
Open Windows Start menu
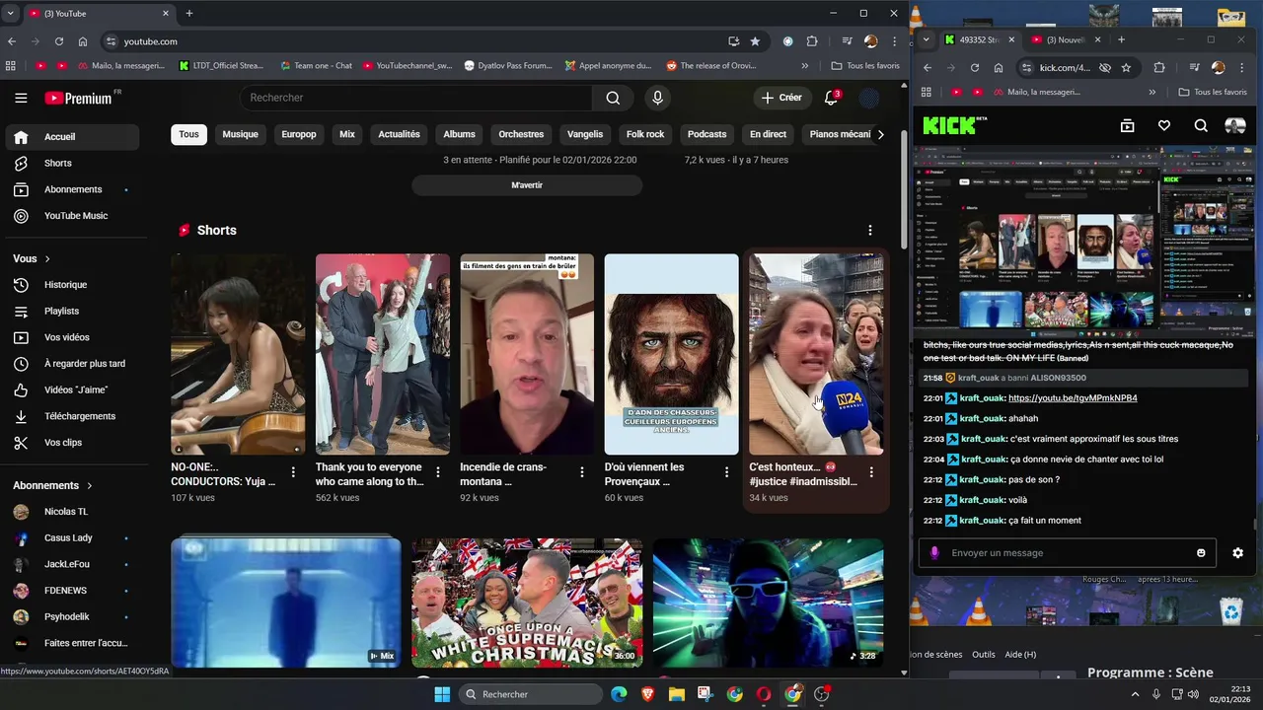pyautogui.click(x=442, y=694)
